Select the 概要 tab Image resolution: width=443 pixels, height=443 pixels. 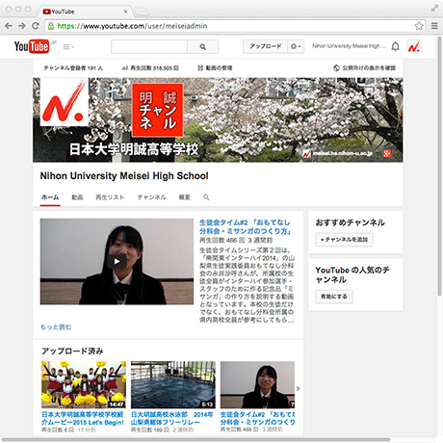coord(184,197)
